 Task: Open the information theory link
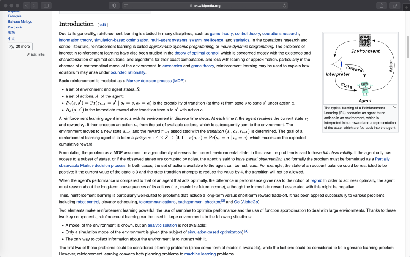click(75, 40)
